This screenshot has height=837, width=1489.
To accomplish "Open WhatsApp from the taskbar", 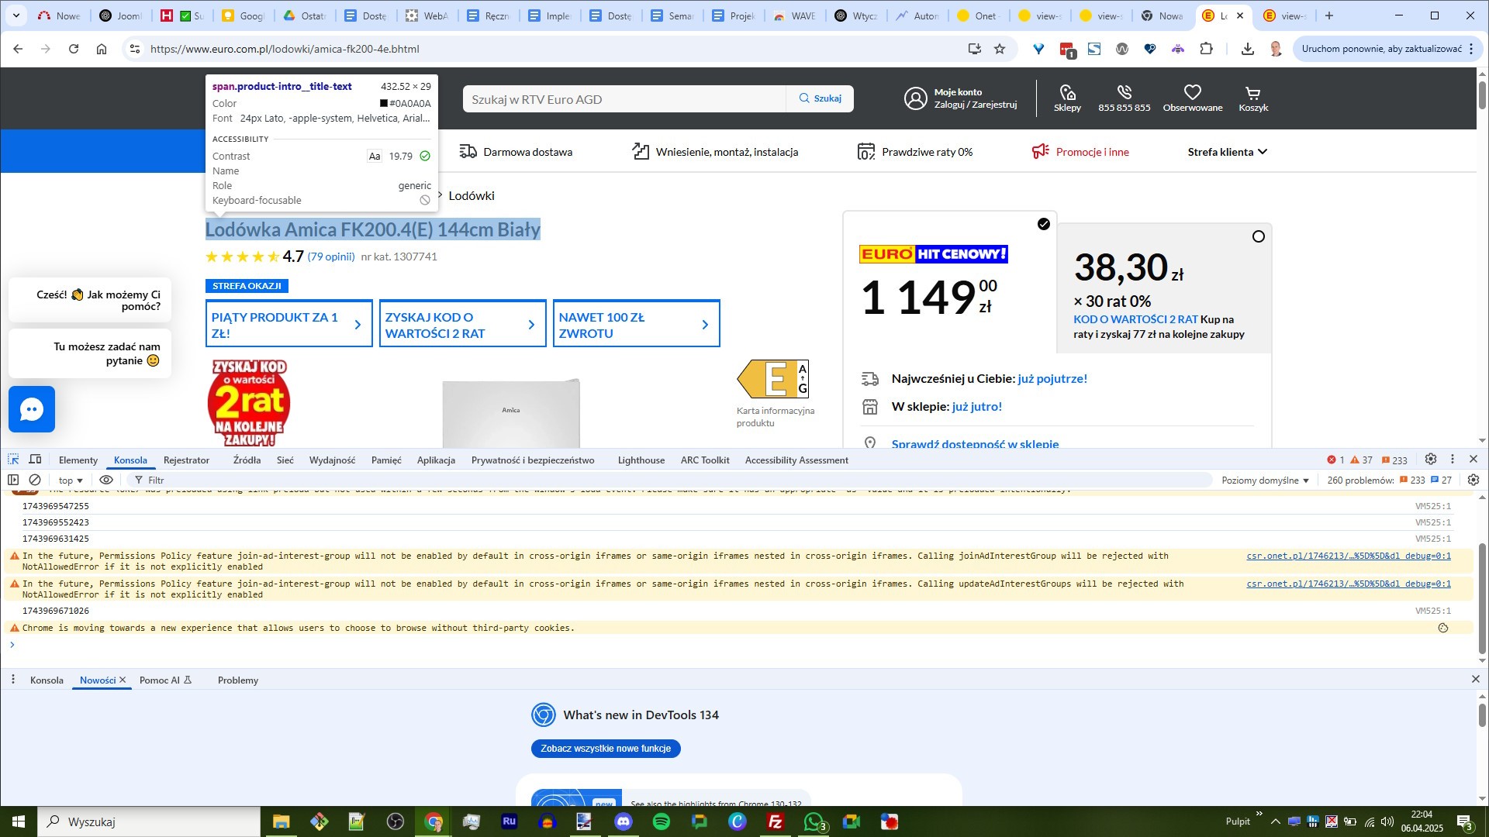I will [x=814, y=821].
